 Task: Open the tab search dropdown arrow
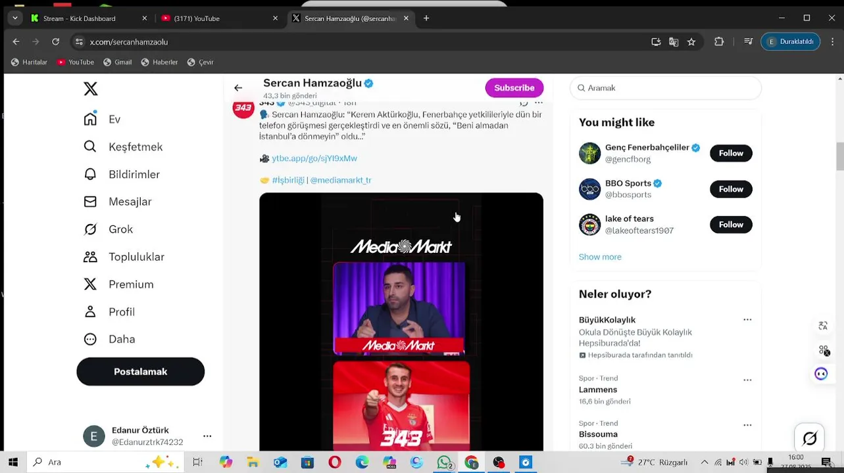[x=14, y=18]
